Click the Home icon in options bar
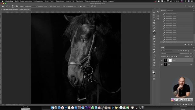Image resolution: width=195 pixels, height=110 pixels. pos(3,6)
